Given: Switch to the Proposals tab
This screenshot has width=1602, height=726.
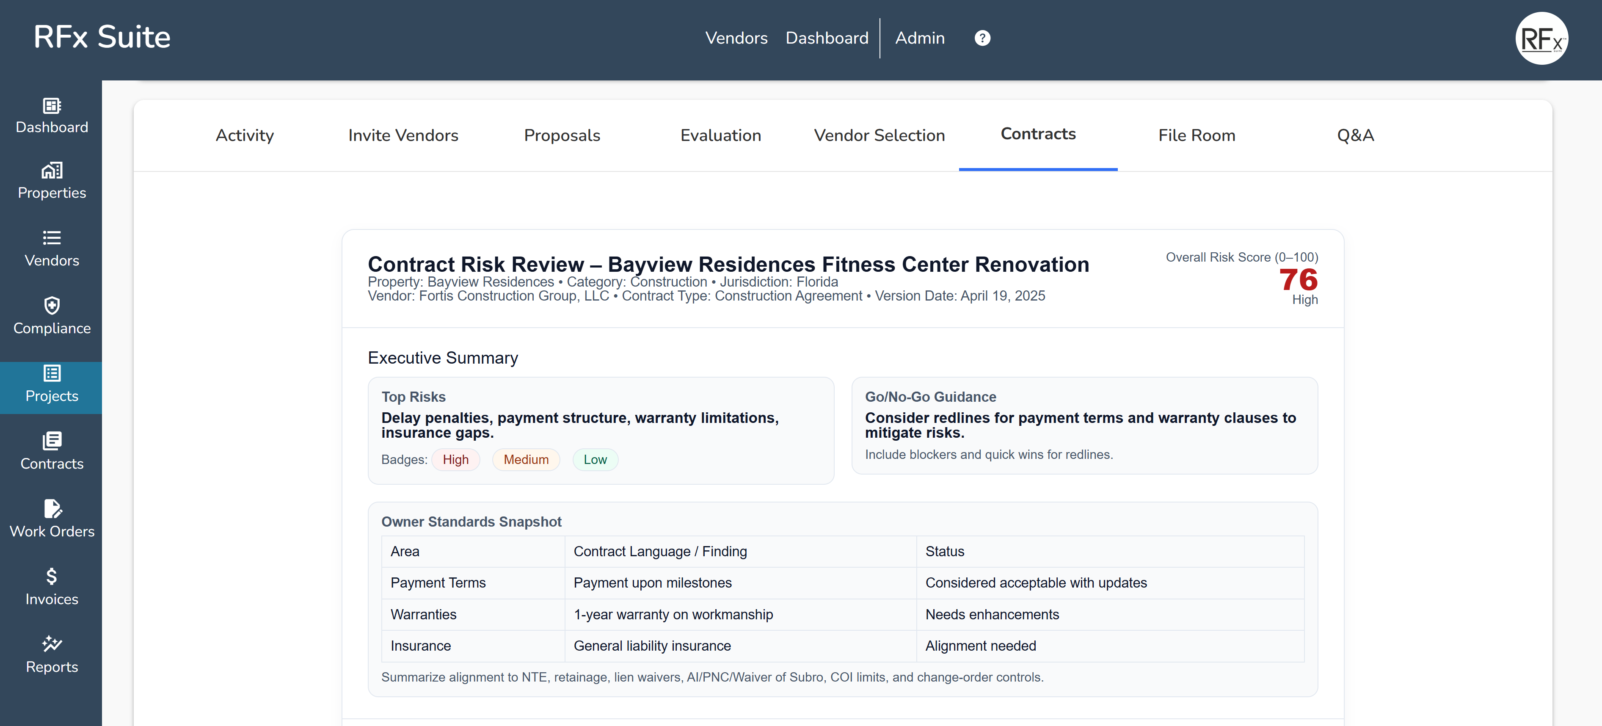Looking at the screenshot, I should tap(562, 135).
